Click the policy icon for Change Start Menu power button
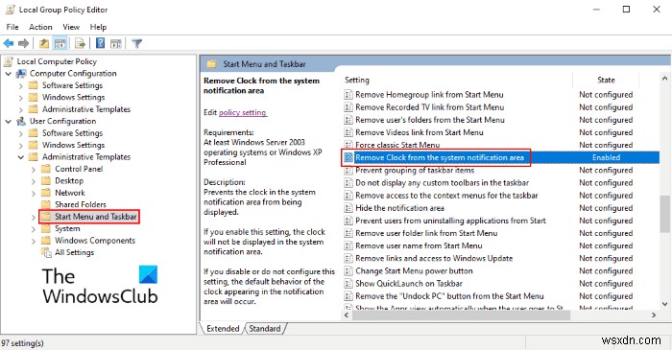 point(348,270)
